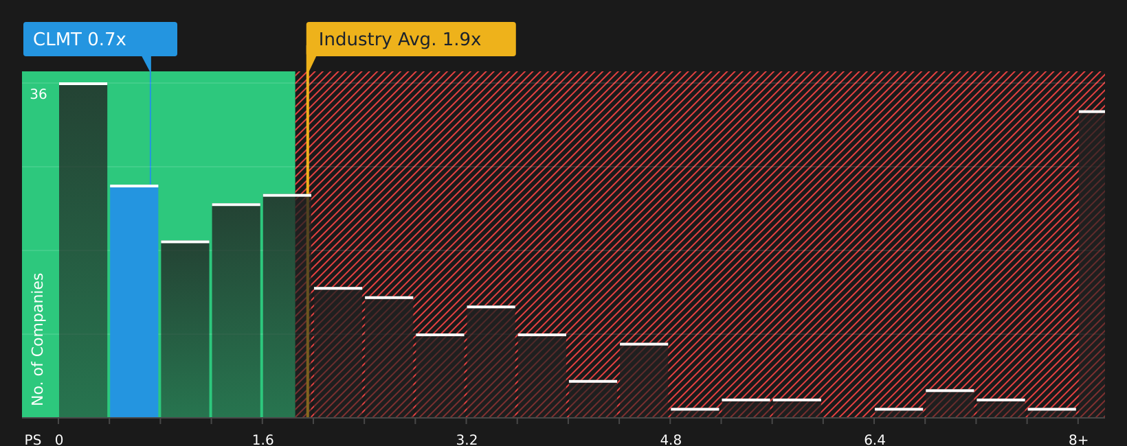Select the bar just left of 1.6

tap(236, 310)
